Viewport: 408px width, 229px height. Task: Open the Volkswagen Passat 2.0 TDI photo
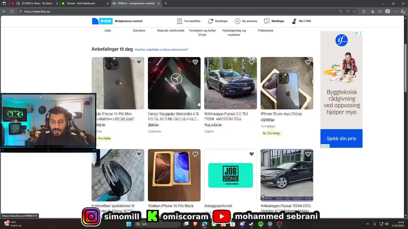pyautogui.click(x=230, y=83)
